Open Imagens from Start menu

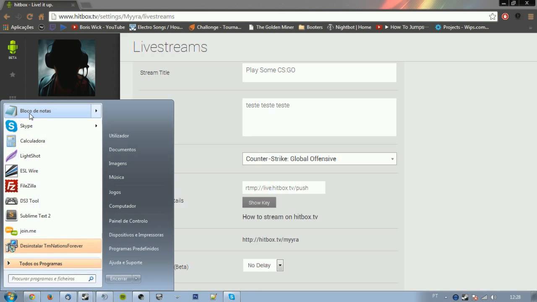(x=118, y=164)
